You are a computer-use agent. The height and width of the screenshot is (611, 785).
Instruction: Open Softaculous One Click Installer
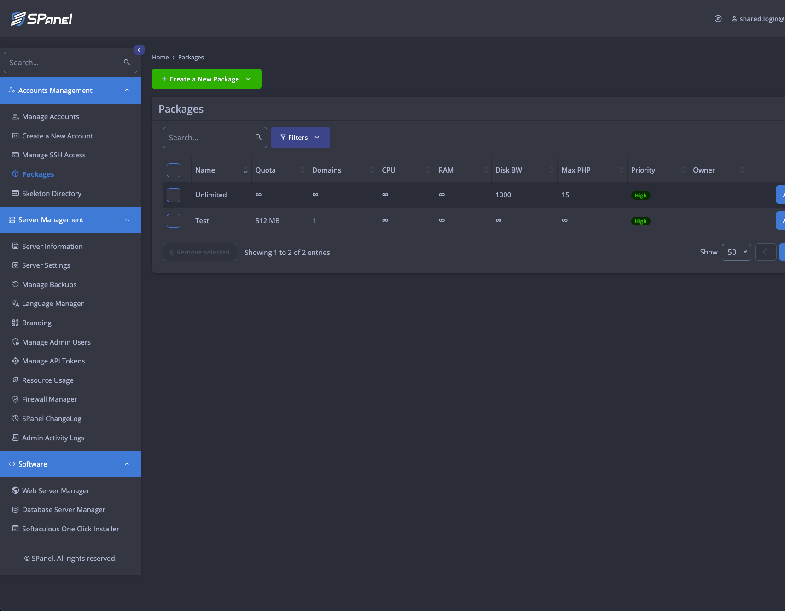(x=70, y=529)
